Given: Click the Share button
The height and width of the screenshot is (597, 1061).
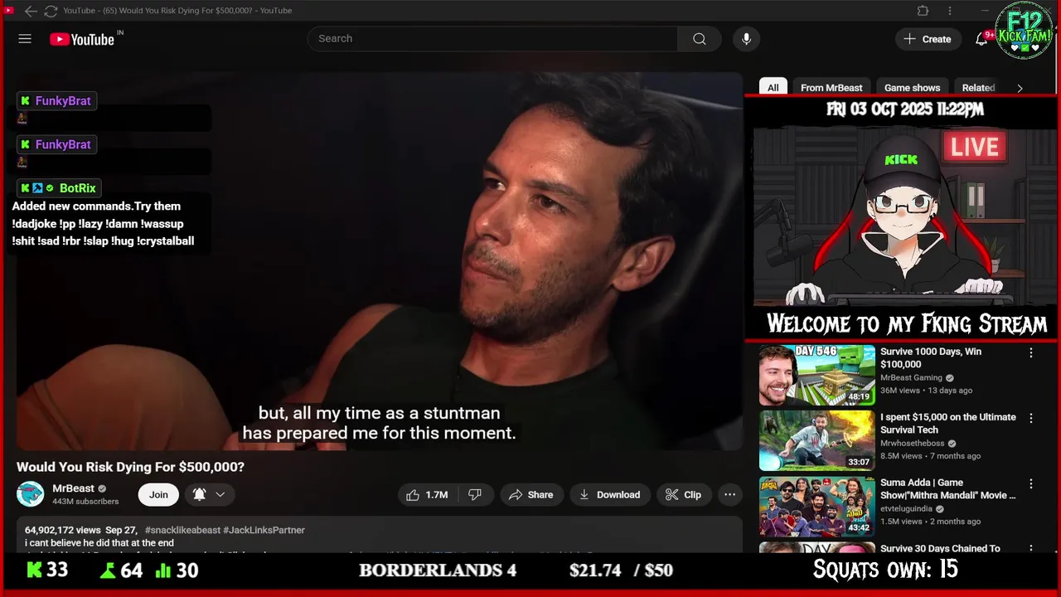Looking at the screenshot, I should (x=530, y=494).
